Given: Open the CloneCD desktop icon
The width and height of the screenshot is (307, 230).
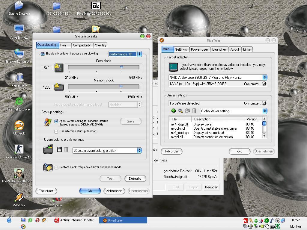Looking at the screenshot, I should tap(19, 125).
